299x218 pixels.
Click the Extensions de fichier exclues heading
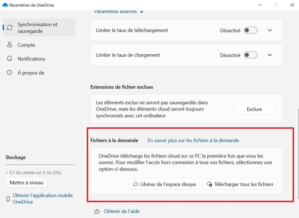(x=122, y=87)
